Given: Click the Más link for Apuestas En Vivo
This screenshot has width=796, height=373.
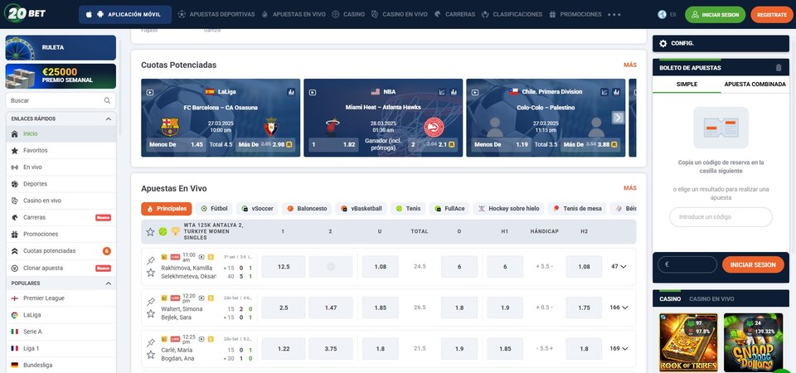Looking at the screenshot, I should click(630, 188).
